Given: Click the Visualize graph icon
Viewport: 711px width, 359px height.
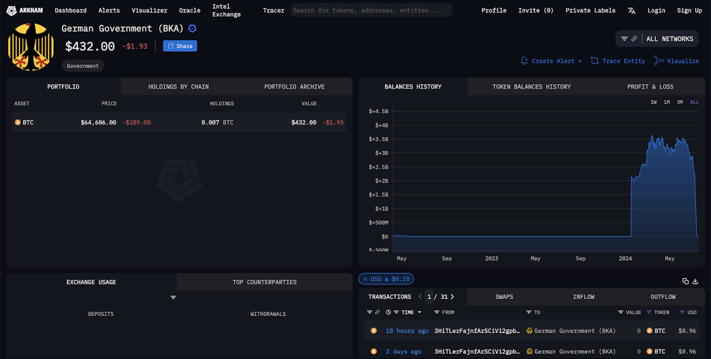Looking at the screenshot, I should [659, 61].
